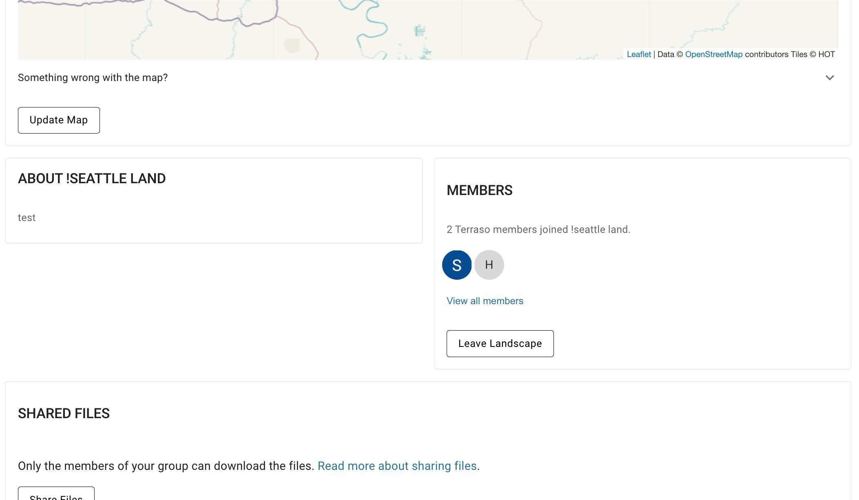859x500 pixels.
Task: Click member avatar "H"
Action: pyautogui.click(x=489, y=265)
